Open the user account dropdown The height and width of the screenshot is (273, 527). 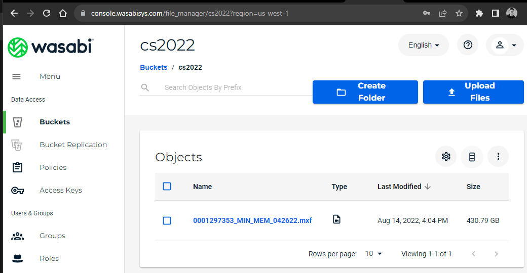click(505, 45)
